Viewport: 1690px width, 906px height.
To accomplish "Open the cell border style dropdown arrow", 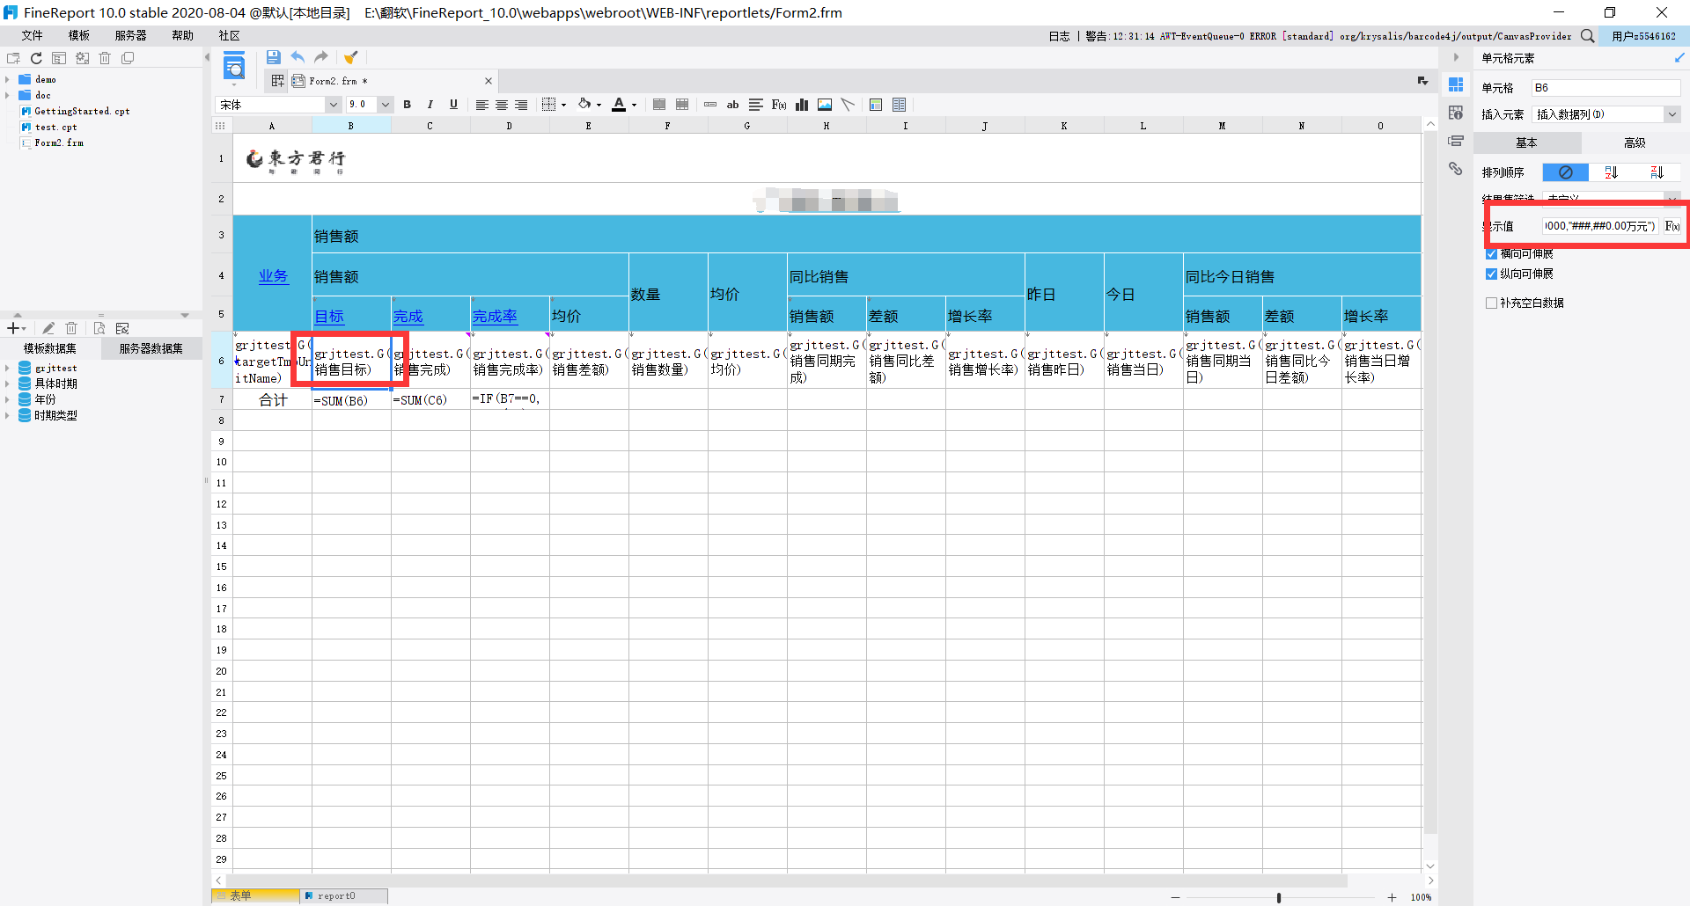I will [x=563, y=106].
